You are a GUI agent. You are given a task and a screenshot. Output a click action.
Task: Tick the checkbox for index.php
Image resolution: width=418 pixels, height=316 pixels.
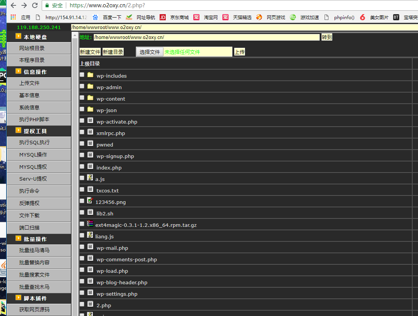[x=82, y=166]
